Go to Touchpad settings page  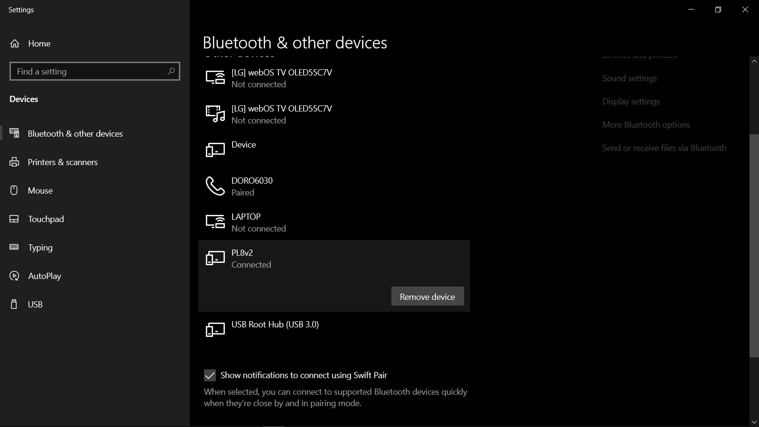click(x=46, y=219)
